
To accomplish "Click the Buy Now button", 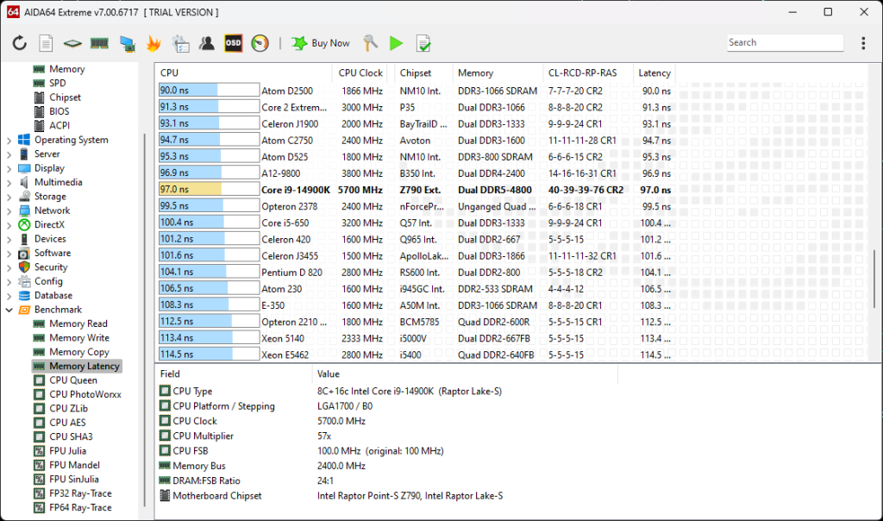I will pos(321,43).
